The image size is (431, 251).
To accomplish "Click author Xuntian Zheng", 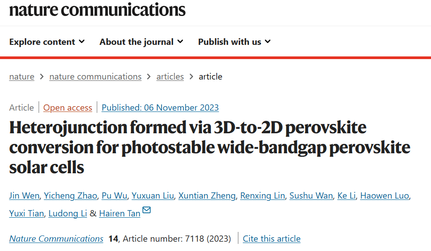I will [207, 195].
